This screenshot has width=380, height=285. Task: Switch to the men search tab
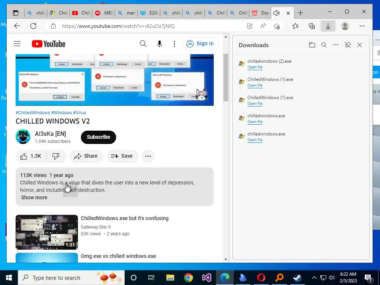tap(127, 13)
